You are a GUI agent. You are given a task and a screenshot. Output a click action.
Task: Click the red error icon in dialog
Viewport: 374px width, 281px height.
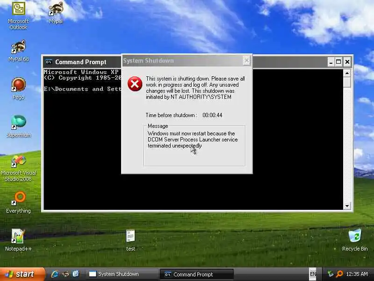pos(135,84)
